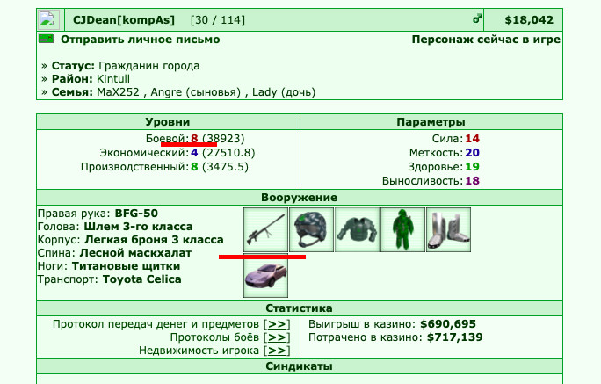Open Титановые щитки item link
Viewport: 601px width, 384px height.
[127, 266]
